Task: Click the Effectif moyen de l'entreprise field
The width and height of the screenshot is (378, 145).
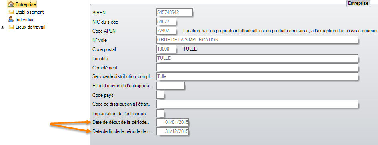Action: [x=170, y=86]
